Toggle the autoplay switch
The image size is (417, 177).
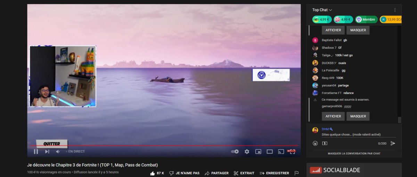(235, 151)
